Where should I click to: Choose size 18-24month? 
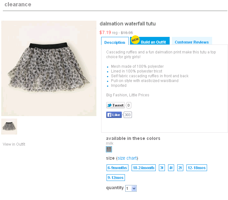pos(144,168)
